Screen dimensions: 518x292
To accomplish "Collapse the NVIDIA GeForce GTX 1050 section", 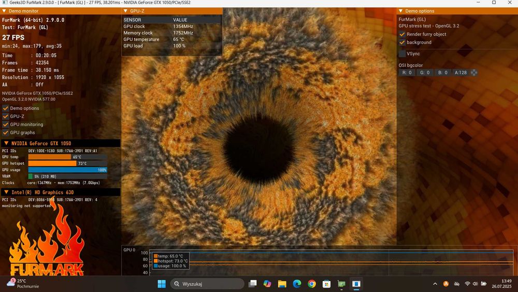I will click(x=6, y=143).
